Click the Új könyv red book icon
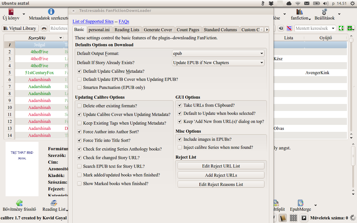357x223 pixels. [x=11, y=12]
